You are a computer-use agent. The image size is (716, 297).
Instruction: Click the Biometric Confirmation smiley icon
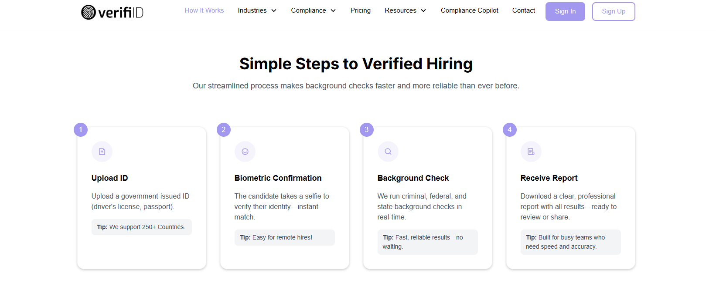(x=245, y=152)
